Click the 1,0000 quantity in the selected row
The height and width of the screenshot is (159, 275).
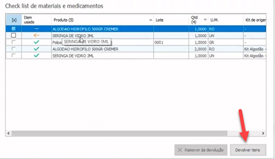(x=199, y=29)
